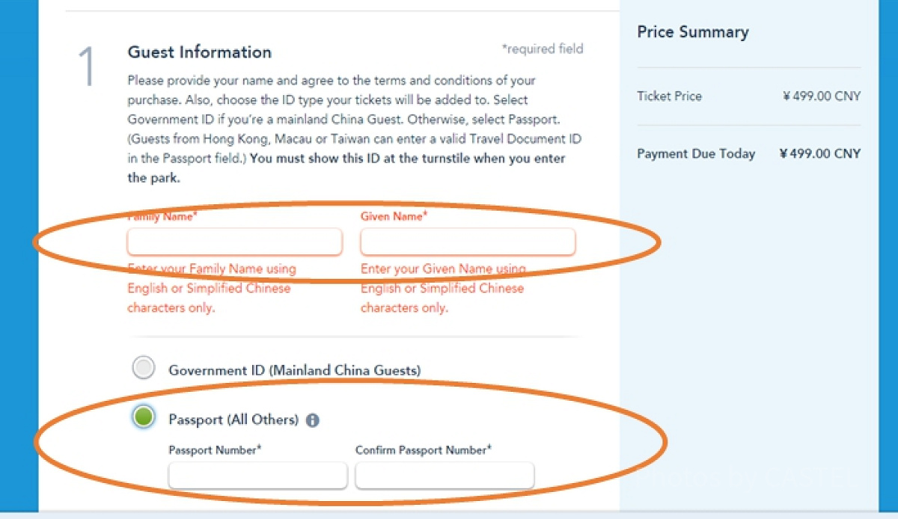Screen dimensions: 898x519
Task: Select the Government ID radio button
Action: (x=143, y=368)
